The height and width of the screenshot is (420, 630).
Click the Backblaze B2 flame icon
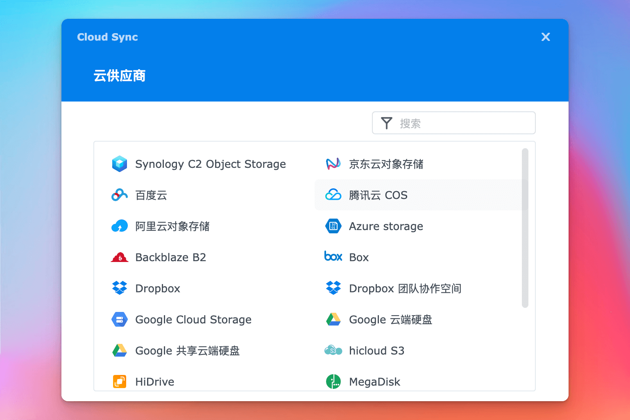point(120,257)
